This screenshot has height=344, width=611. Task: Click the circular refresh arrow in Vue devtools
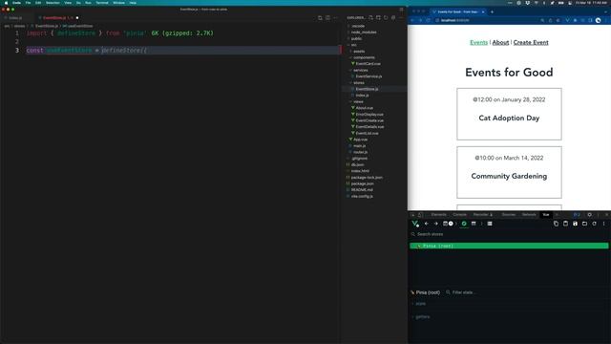coord(594,224)
